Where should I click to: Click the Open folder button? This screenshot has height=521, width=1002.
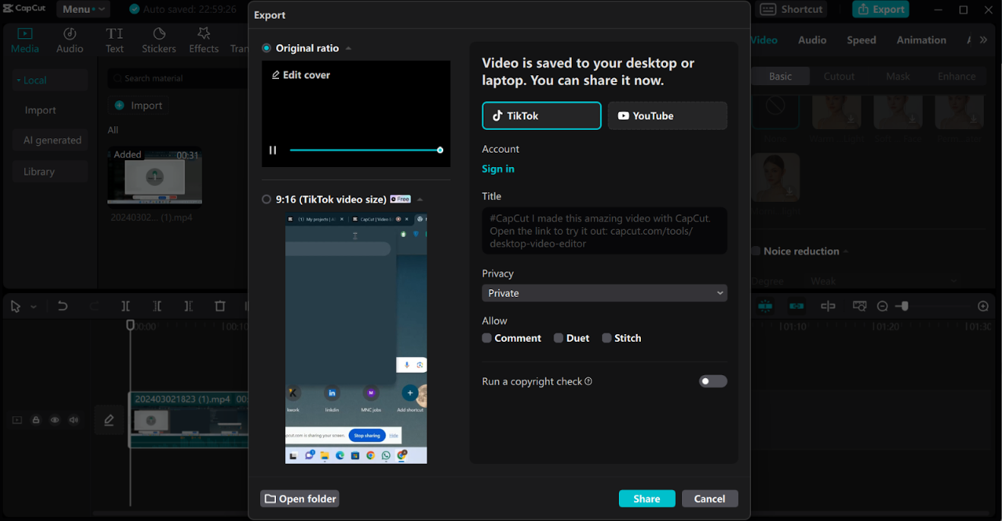coord(300,499)
